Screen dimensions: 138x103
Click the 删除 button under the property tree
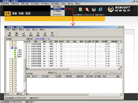point(20,94)
